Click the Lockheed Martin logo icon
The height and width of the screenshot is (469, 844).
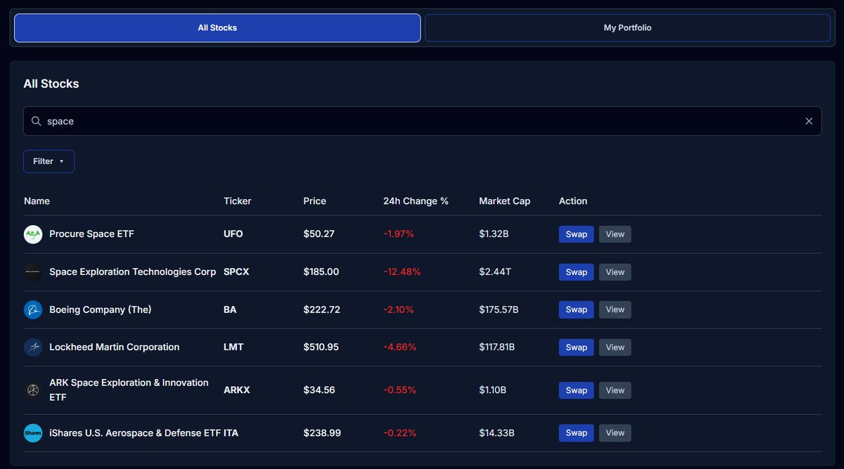(33, 347)
